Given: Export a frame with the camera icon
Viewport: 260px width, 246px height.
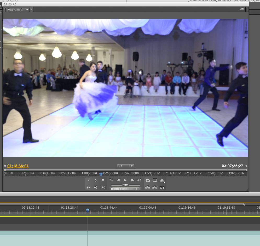Looking at the screenshot, I should point(162,187).
